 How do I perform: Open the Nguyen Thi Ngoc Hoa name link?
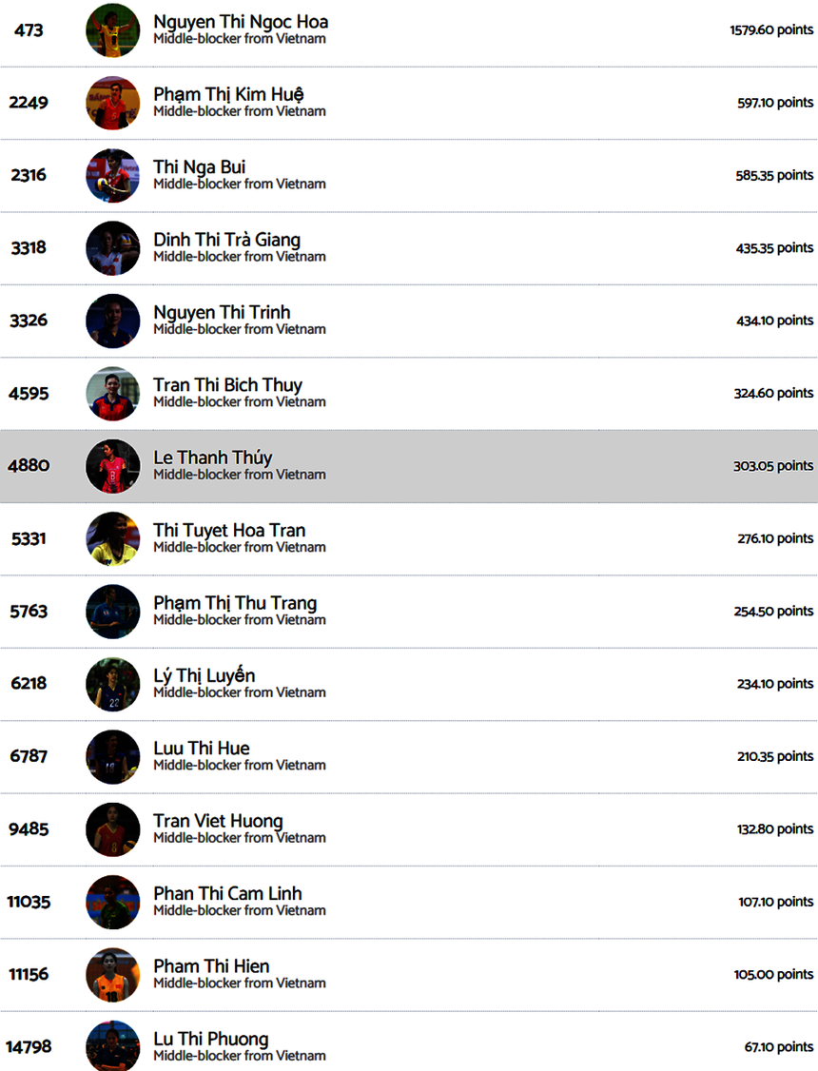click(241, 22)
